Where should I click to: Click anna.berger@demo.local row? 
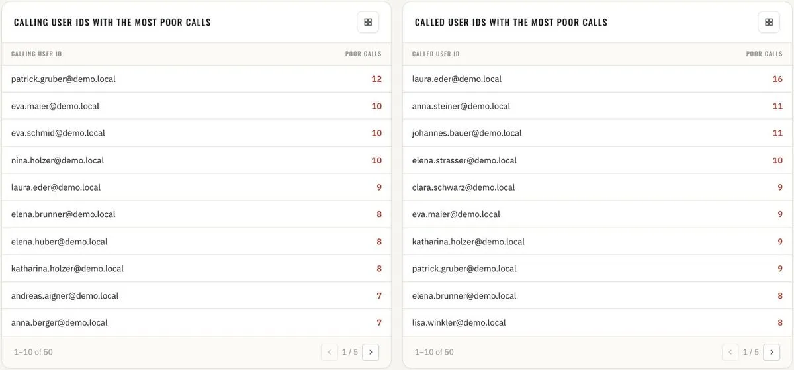pos(197,323)
